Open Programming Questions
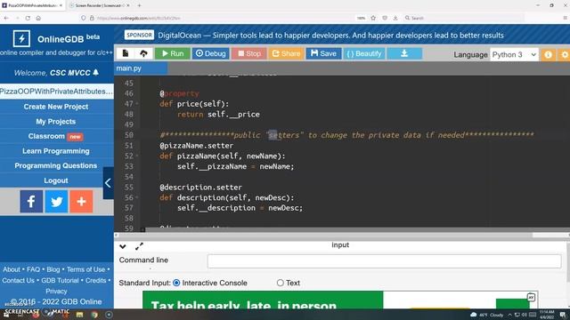Viewport: 570px width, 320px height. pos(56,166)
